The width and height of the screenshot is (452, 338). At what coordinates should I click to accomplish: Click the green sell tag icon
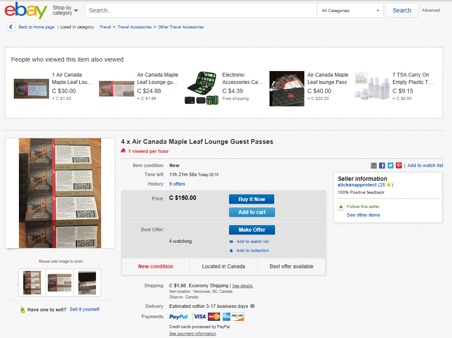pyautogui.click(x=22, y=310)
